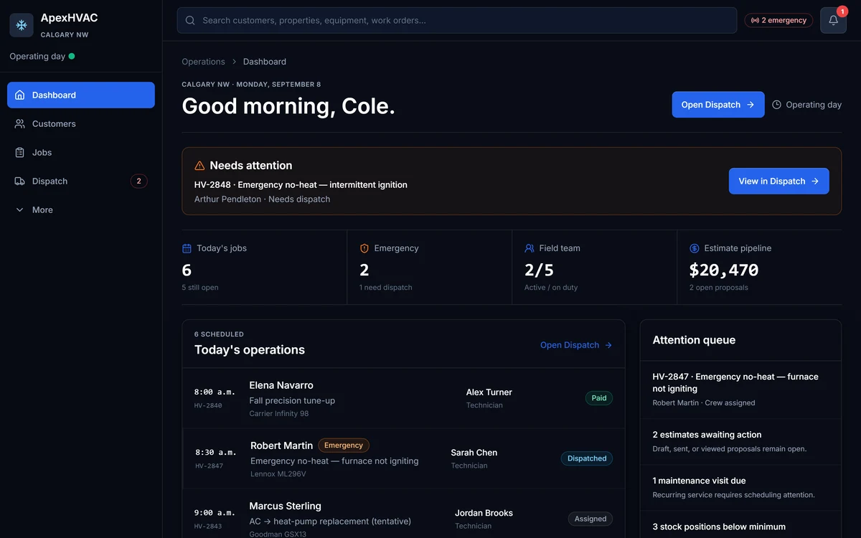Click the people icon beside Field team
The height and width of the screenshot is (538, 861).
(530, 248)
